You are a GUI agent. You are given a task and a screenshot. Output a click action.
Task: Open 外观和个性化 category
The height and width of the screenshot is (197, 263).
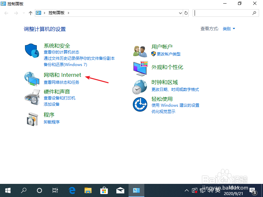tap(167, 67)
